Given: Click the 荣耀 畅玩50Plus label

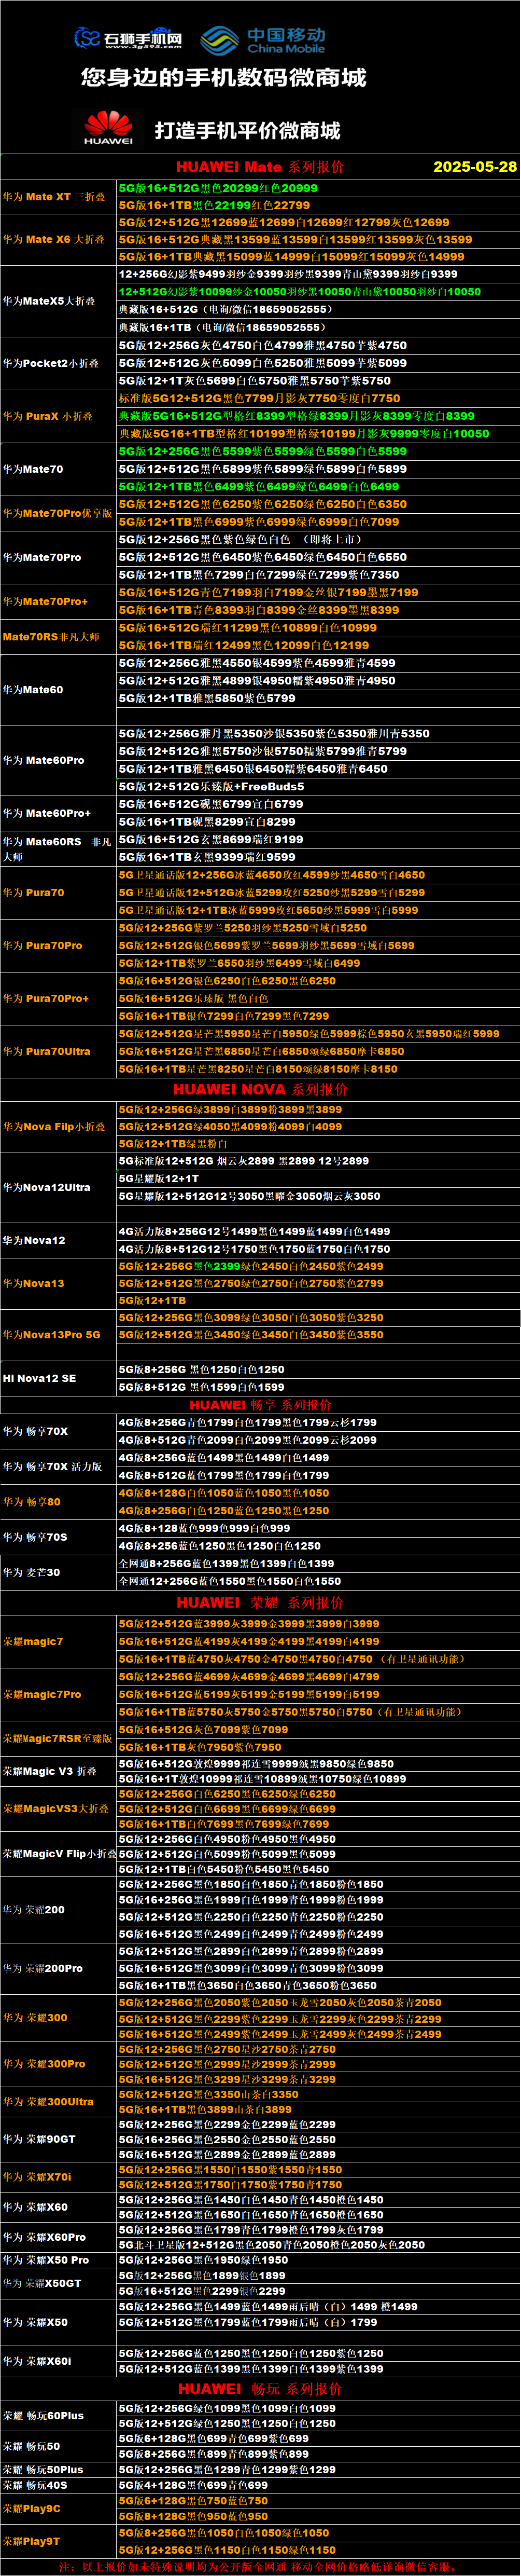Looking at the screenshot, I should (x=43, y=2469).
